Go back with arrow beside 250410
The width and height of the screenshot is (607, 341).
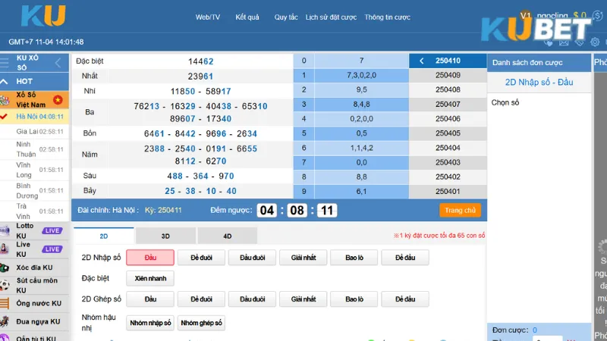tap(422, 61)
